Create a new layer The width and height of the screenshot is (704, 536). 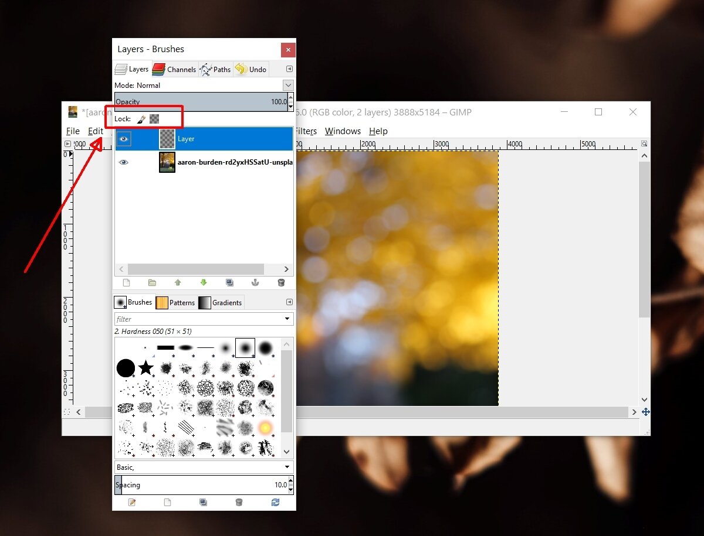tap(126, 282)
